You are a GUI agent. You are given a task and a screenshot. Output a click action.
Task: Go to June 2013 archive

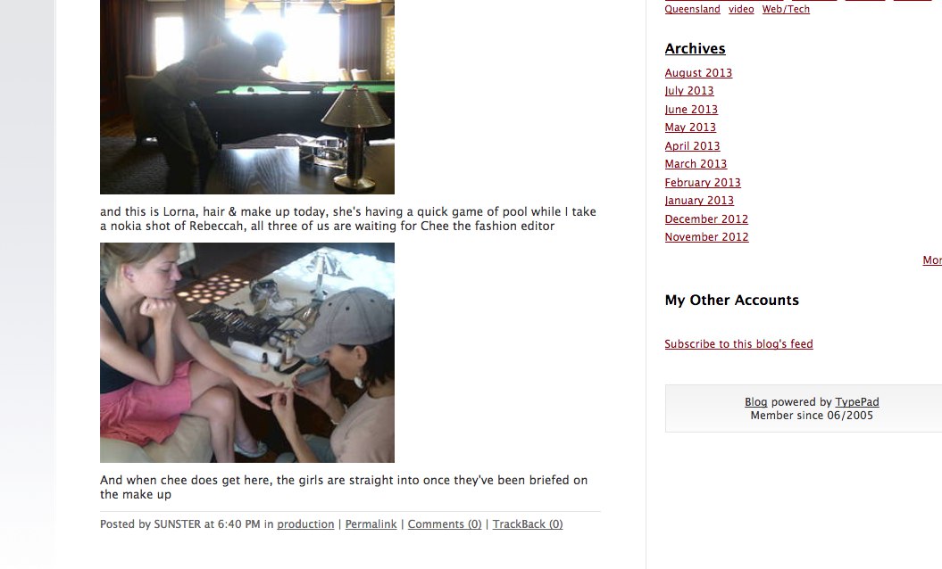(691, 109)
